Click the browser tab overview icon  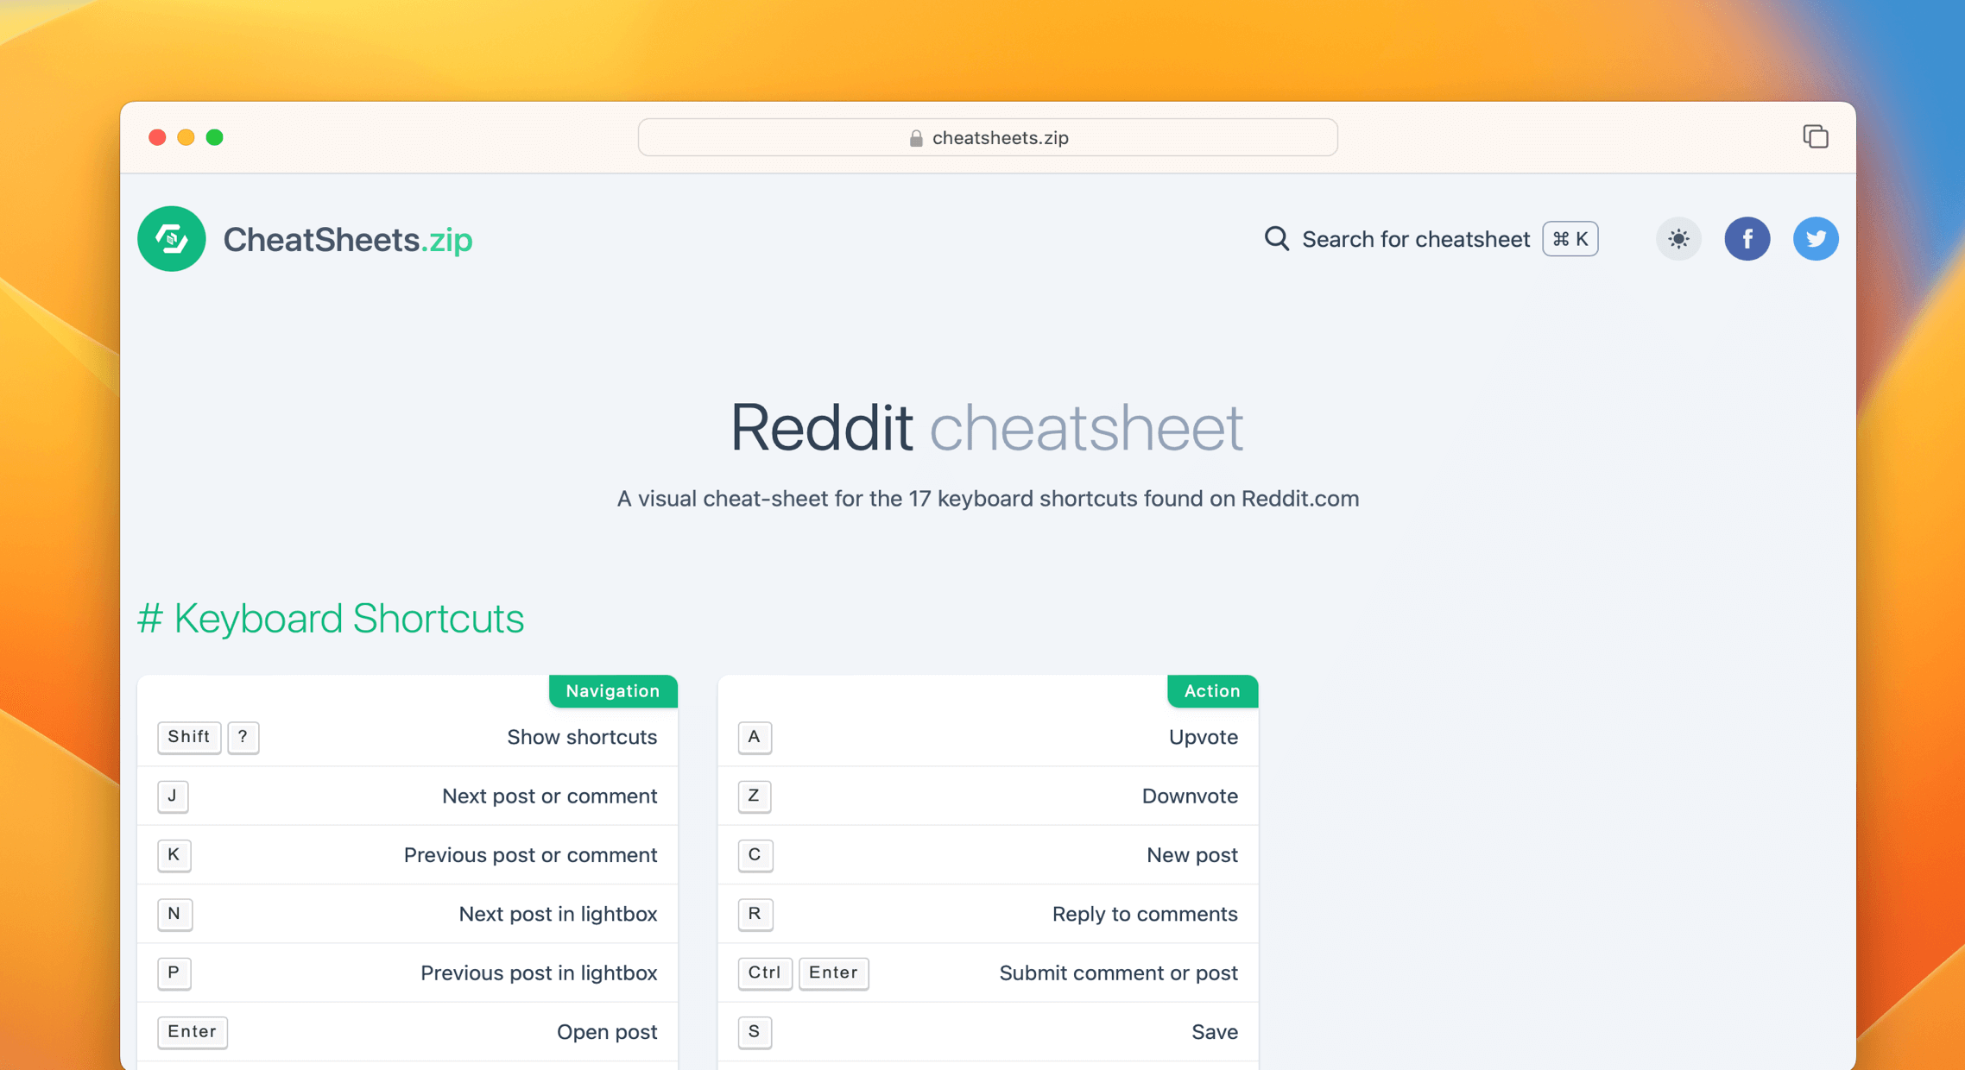tap(1816, 136)
